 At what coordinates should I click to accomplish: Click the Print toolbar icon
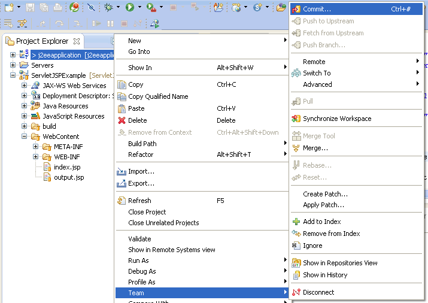pyautogui.click(x=57, y=7)
